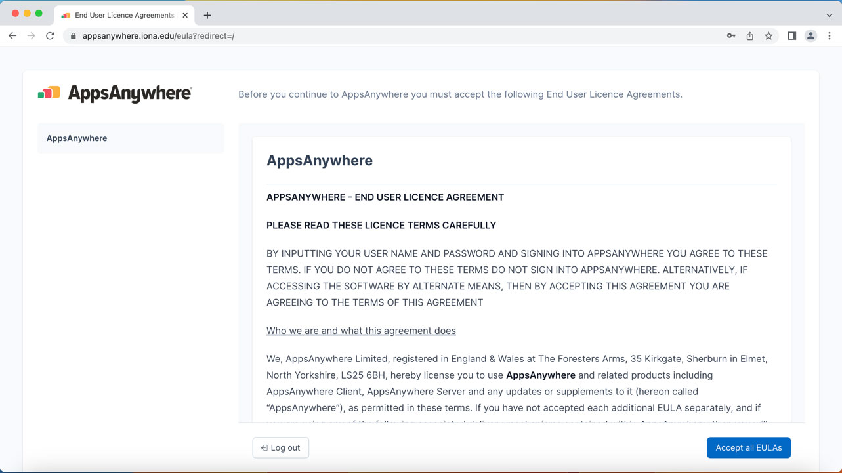
Task: Click the 'APPSANYWHERE – END USER LICENCE AGREEMENT' line
Action: [x=385, y=197]
